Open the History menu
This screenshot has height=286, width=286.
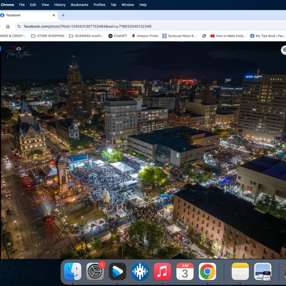point(60,5)
